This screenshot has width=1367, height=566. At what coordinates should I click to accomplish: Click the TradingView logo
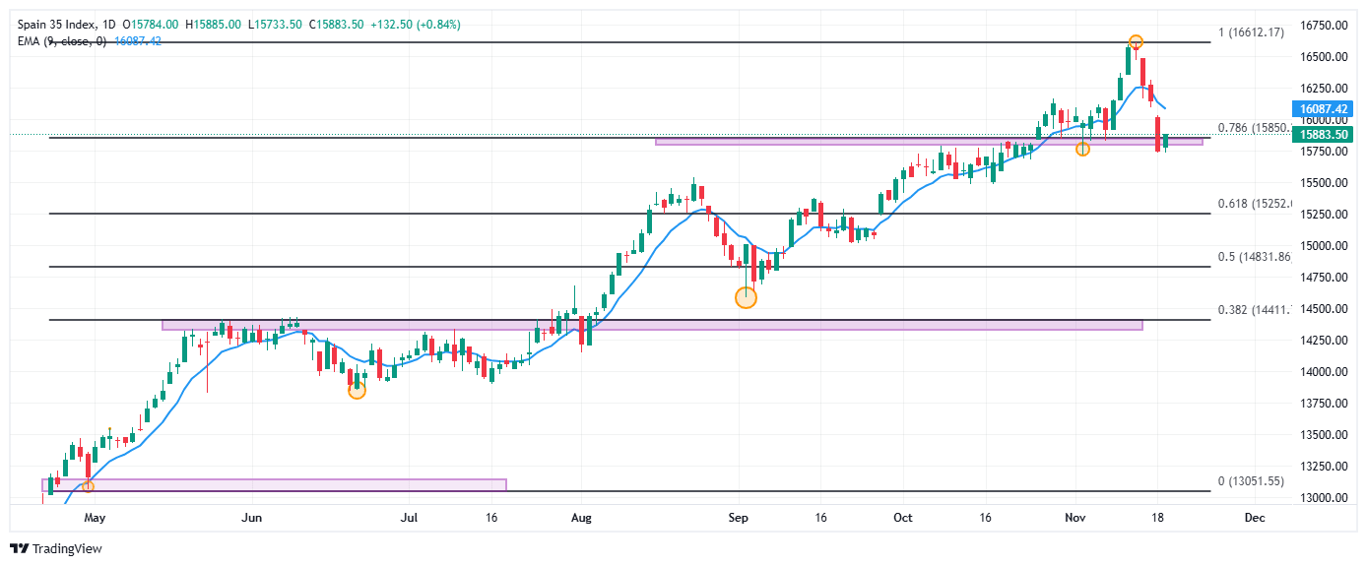tap(55, 548)
